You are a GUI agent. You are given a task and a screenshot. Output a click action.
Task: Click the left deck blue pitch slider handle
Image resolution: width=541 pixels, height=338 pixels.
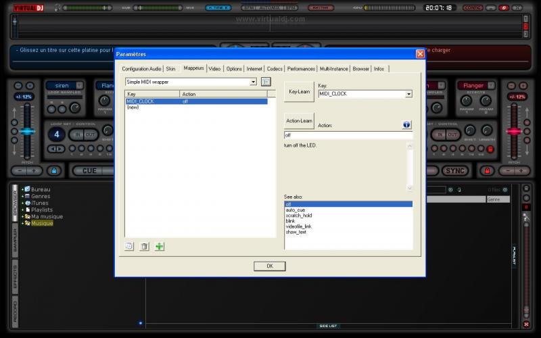[27, 131]
